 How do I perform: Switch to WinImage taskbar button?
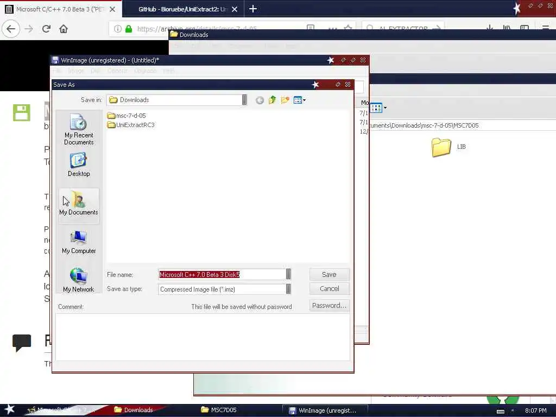point(325,410)
